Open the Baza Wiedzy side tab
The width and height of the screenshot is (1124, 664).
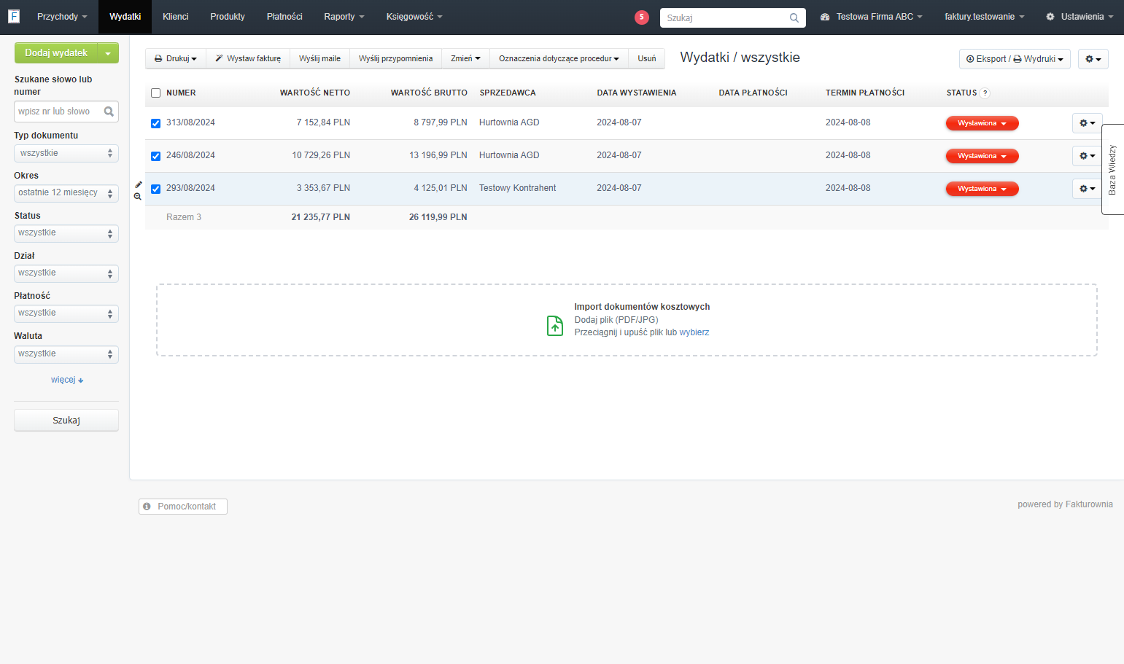[x=1112, y=169]
